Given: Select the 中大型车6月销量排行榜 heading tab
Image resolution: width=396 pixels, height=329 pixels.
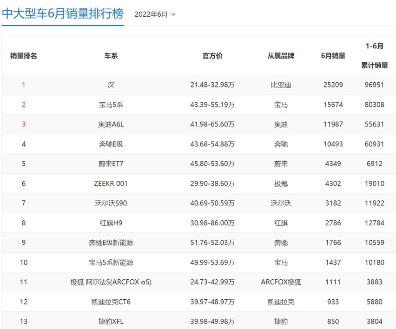Looking at the screenshot, I should [63, 13].
